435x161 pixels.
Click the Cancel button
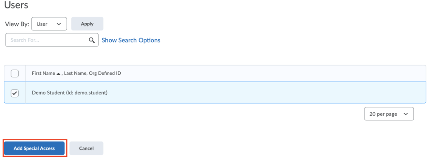(x=86, y=148)
